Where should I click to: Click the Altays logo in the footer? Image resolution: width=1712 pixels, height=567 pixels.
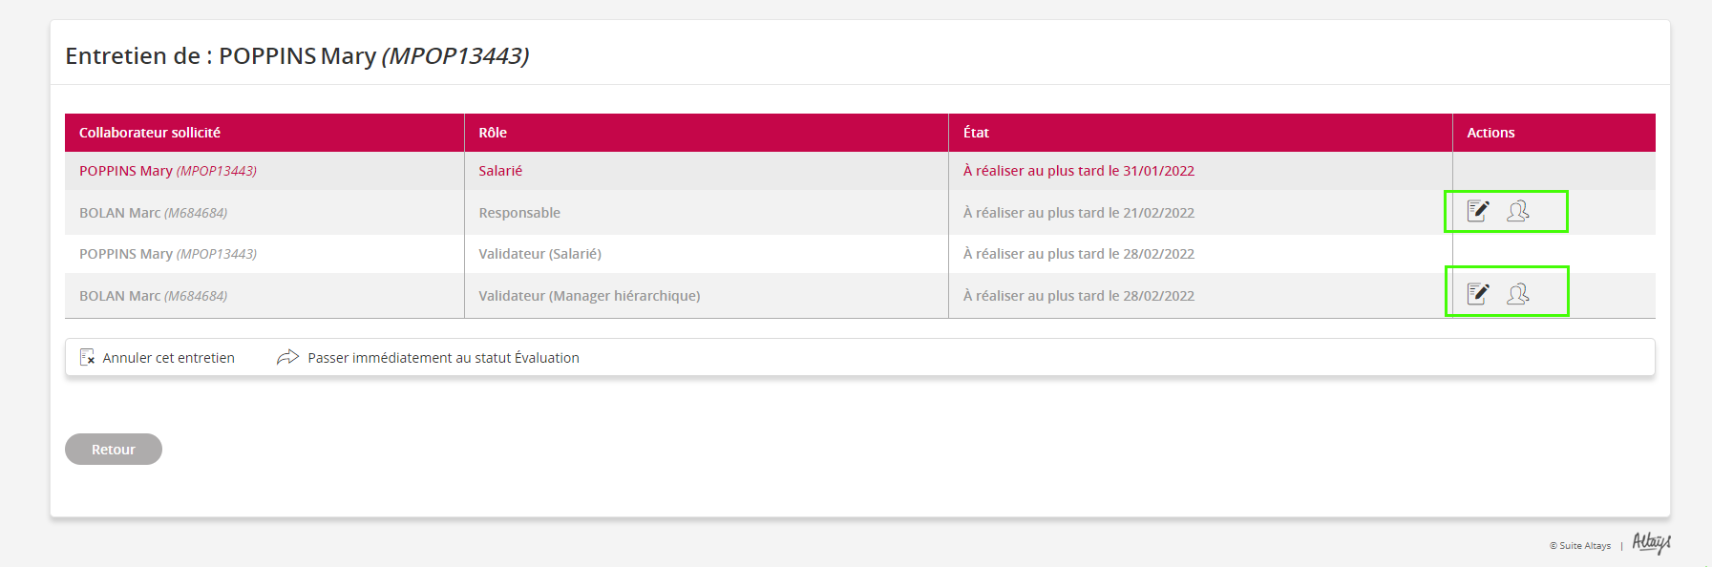(x=1651, y=543)
